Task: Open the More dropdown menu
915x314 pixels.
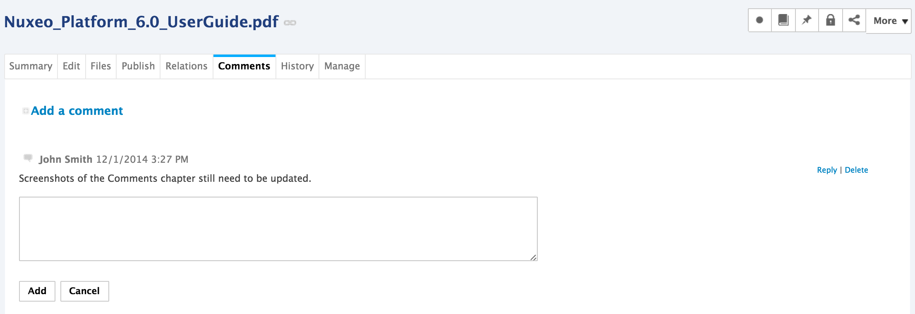Action: pos(889,21)
